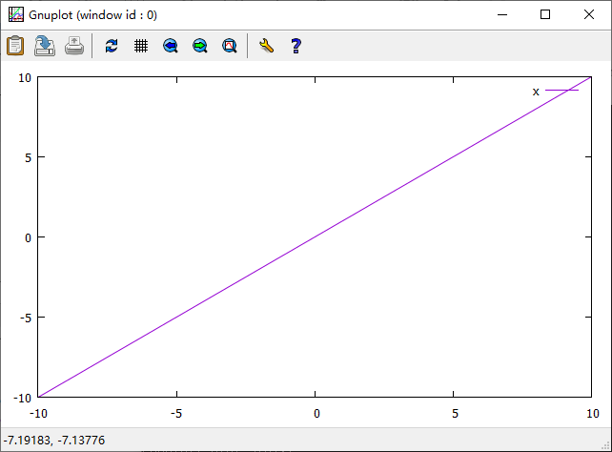Screen dimensions: 612x452
Task: Minimize the Gnuplot window
Action: (502, 15)
